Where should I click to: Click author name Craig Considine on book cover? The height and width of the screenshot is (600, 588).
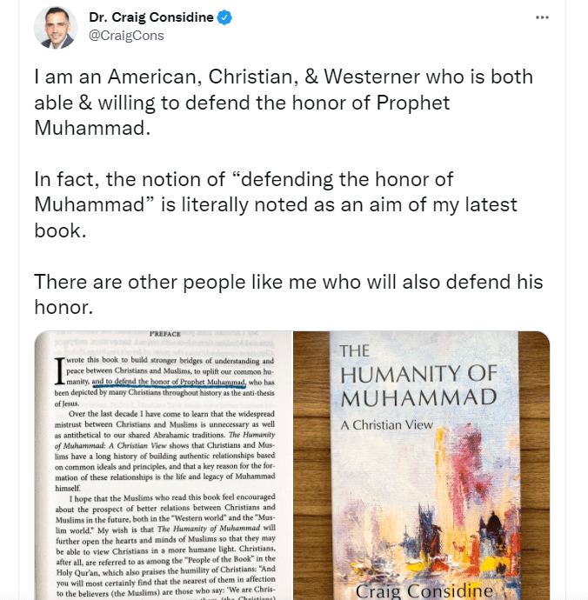tap(424, 590)
